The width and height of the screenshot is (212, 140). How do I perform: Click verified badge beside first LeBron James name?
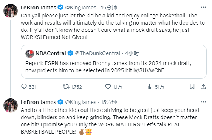60,8
